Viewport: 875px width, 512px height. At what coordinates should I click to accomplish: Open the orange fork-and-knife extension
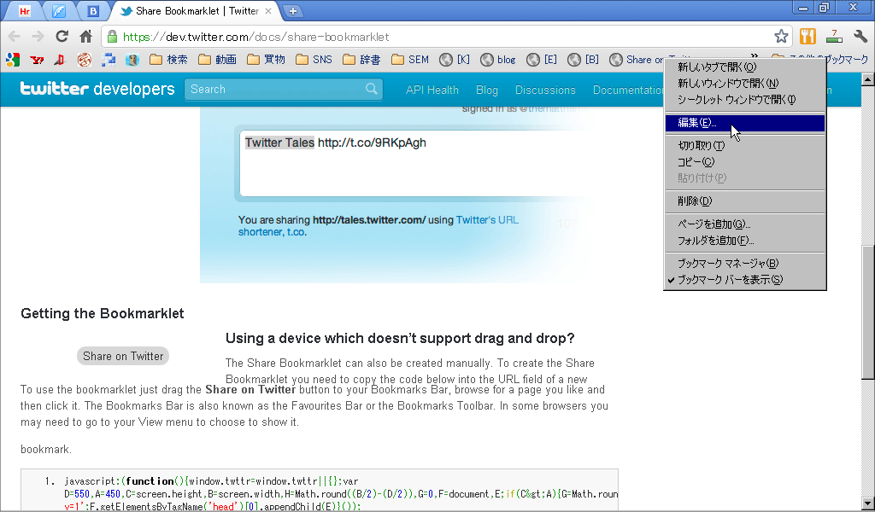pos(807,37)
